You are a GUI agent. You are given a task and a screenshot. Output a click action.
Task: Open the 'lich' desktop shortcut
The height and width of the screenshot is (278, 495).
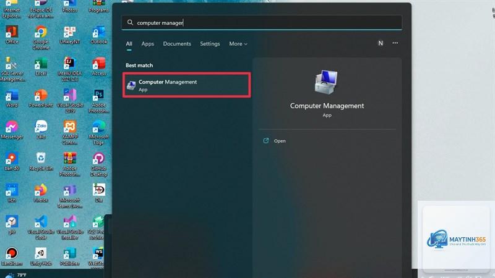click(12, 193)
